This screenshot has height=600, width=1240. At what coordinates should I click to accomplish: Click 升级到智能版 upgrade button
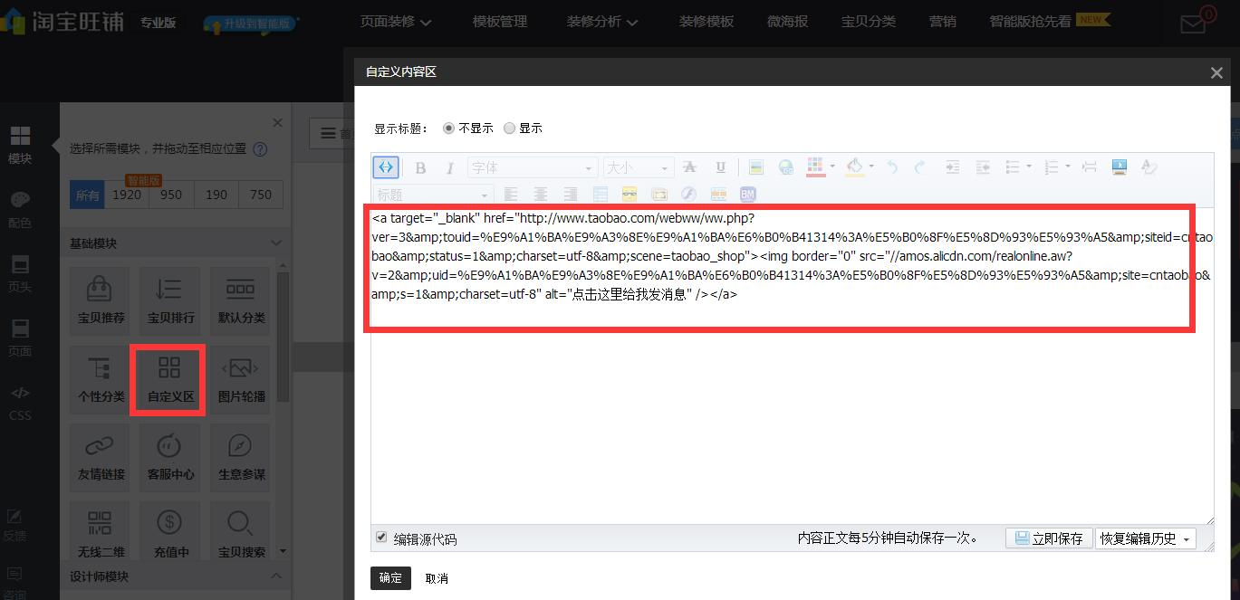tap(251, 23)
